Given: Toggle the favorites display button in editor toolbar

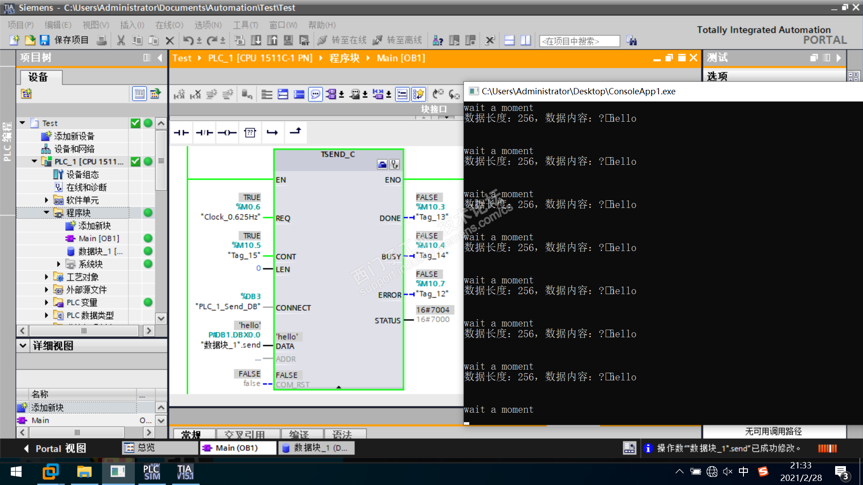Looking at the screenshot, I should pos(418,94).
